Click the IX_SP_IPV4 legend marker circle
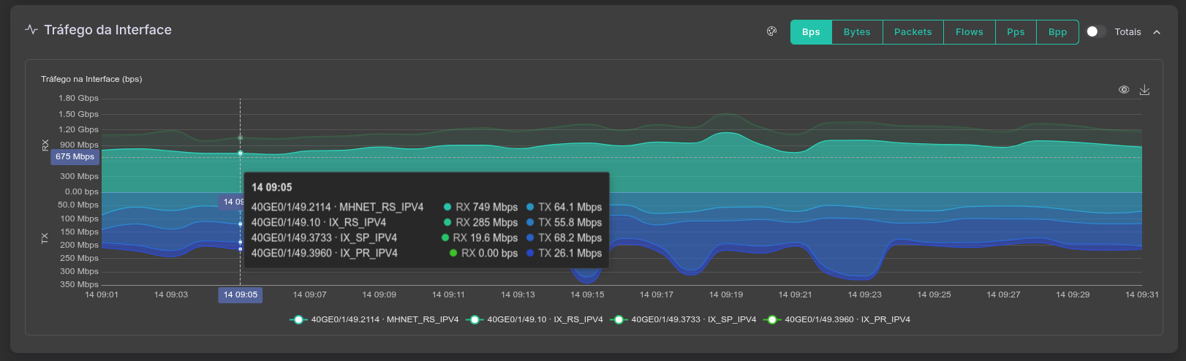This screenshot has width=1186, height=361. pyautogui.click(x=619, y=320)
